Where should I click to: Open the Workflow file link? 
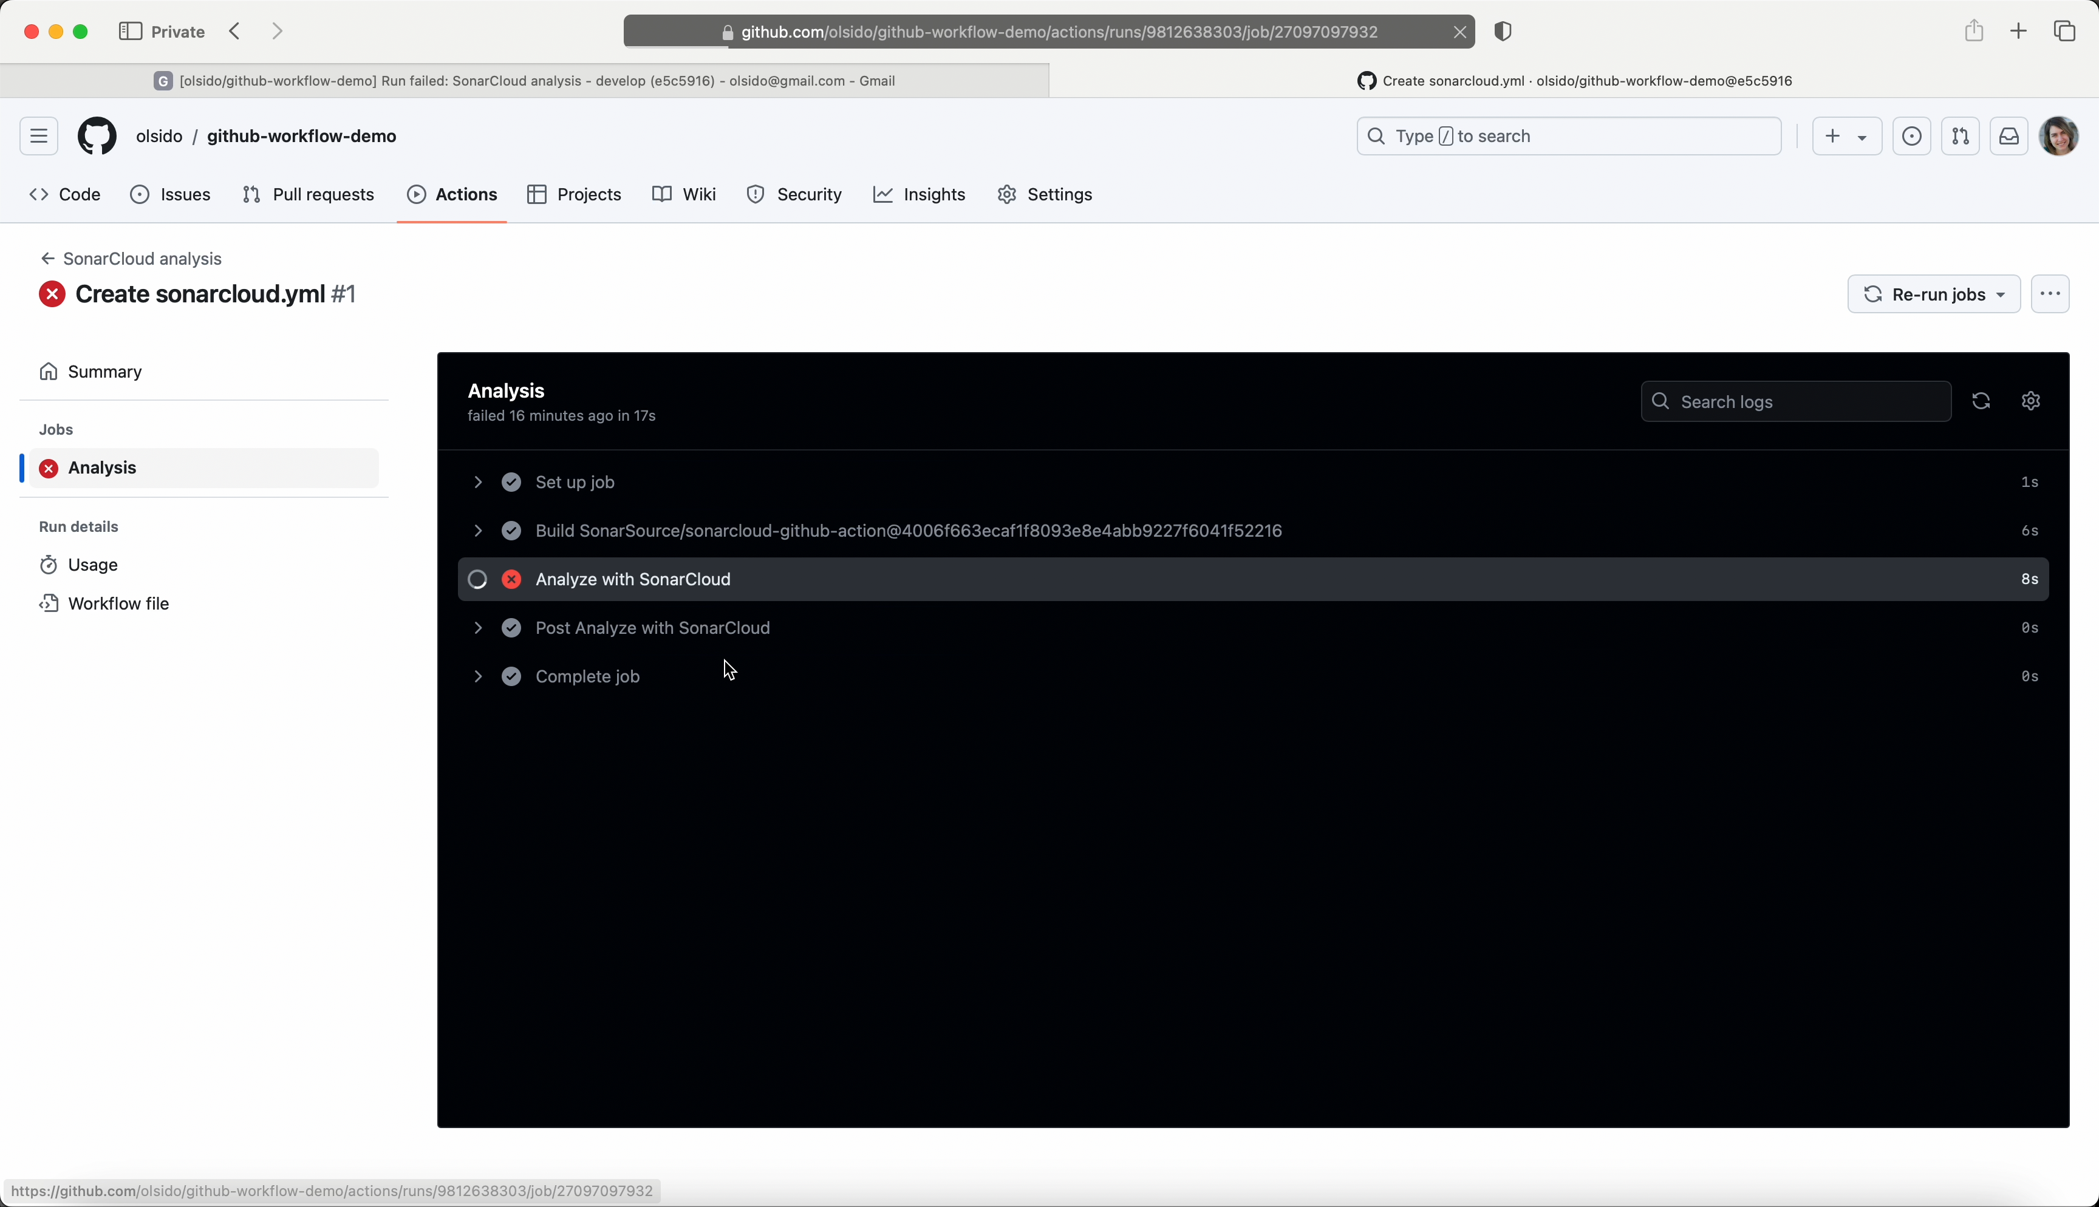118,603
